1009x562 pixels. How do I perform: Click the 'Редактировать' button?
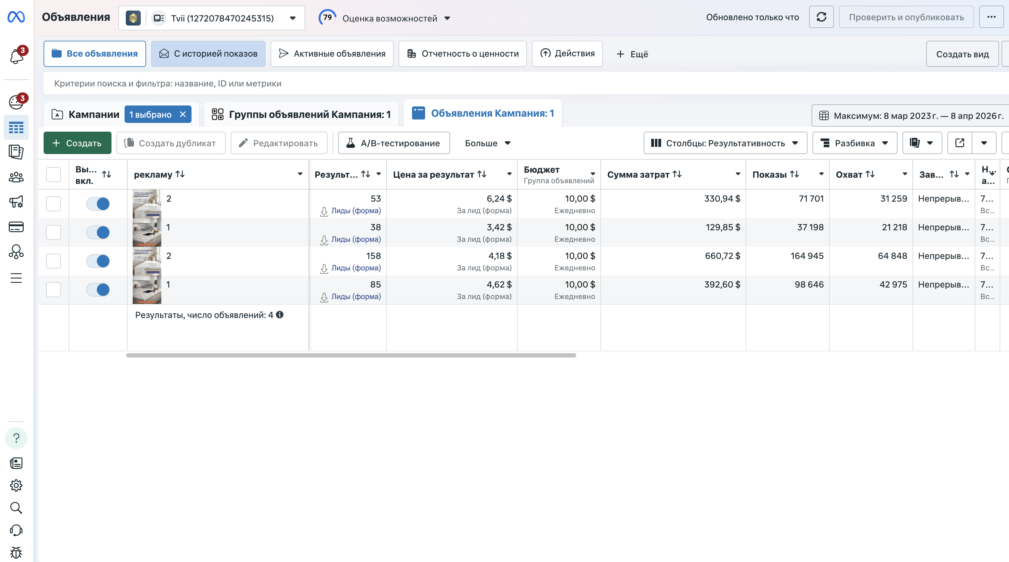tap(279, 143)
